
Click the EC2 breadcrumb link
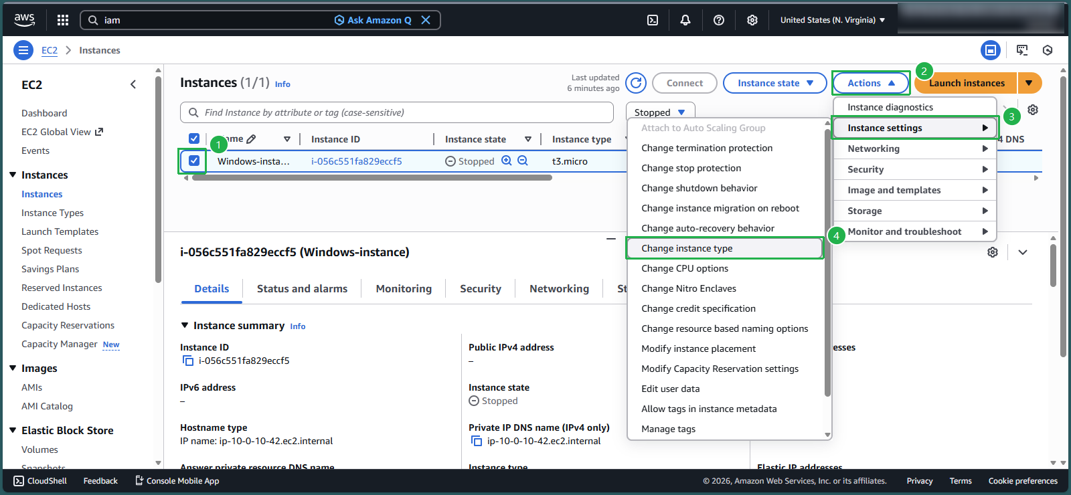50,50
